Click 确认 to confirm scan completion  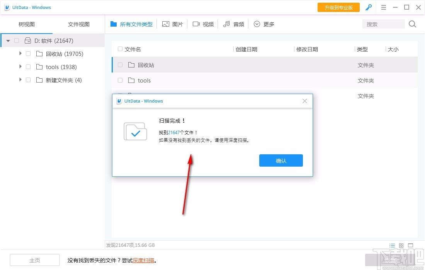[281, 160]
